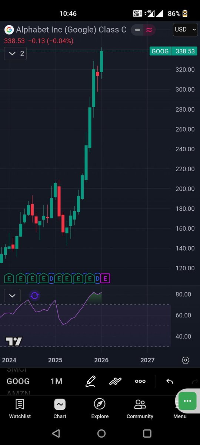Image resolution: width=200 pixels, height=445 pixels.
Task: Tap the 338.53 current price tag
Action: pos(184,52)
